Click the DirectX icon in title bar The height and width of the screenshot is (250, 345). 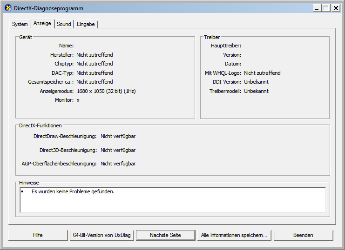pos(8,8)
